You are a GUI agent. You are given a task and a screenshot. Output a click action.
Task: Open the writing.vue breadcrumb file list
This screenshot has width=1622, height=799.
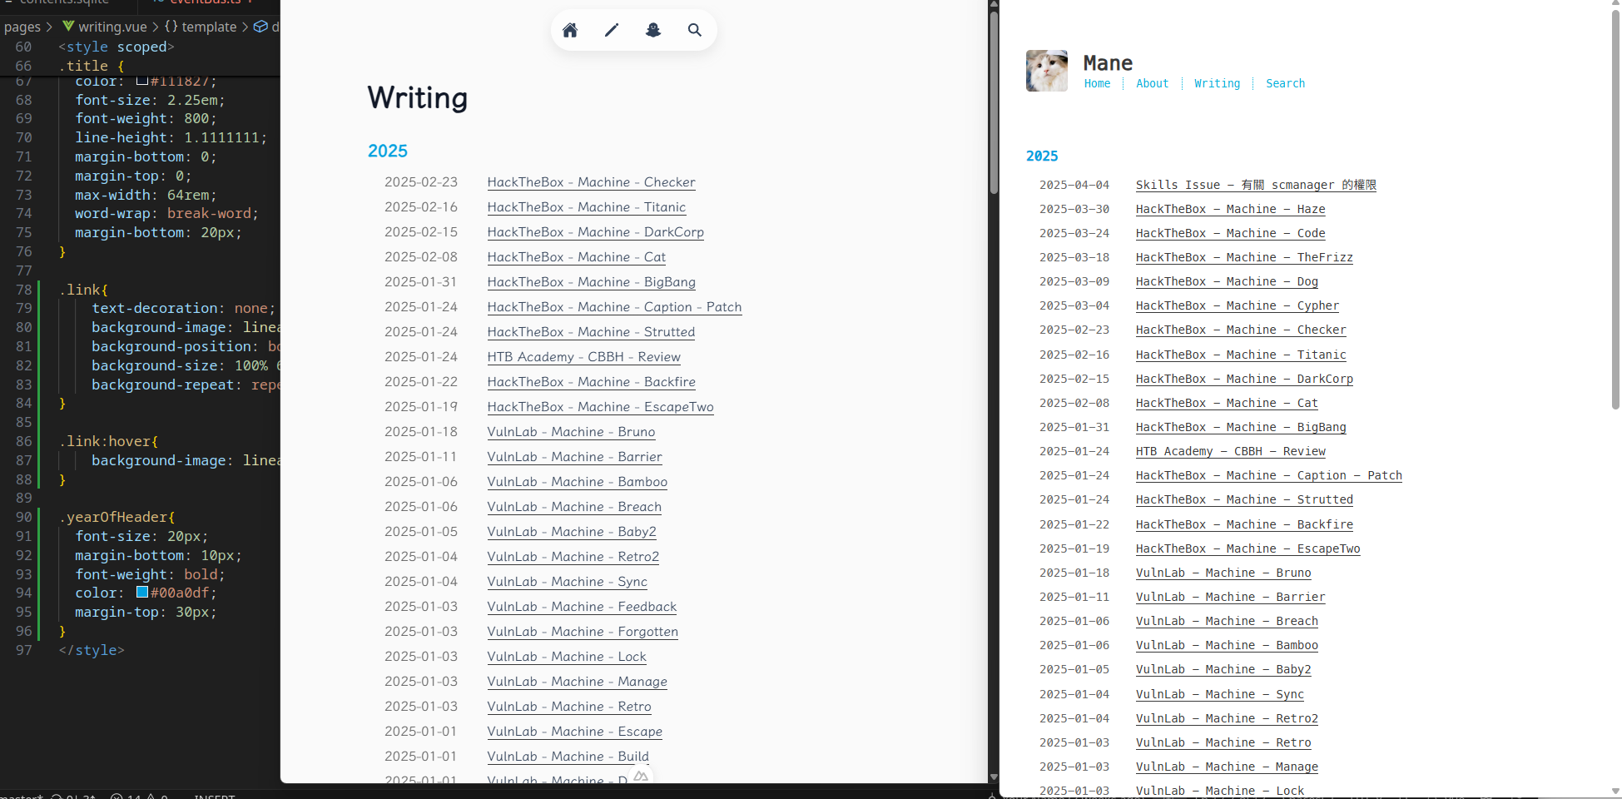click(x=112, y=27)
